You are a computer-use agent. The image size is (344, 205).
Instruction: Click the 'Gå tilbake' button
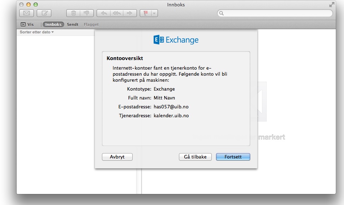[x=195, y=157]
